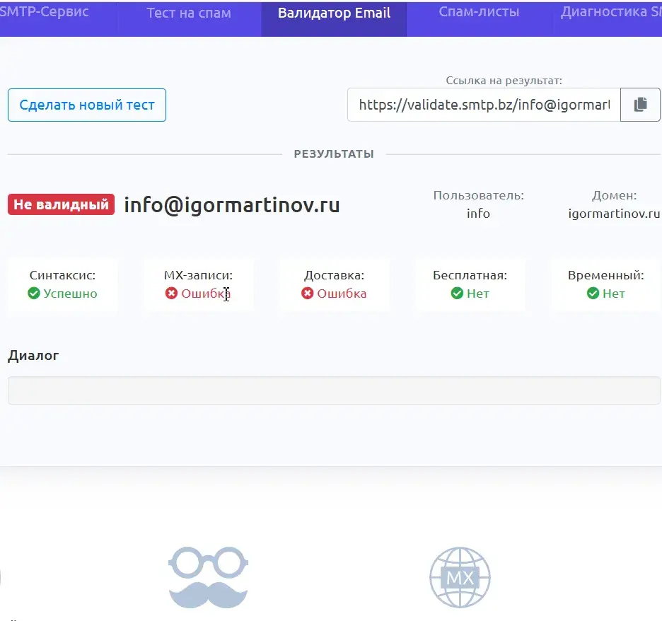662x621 pixels.
Task: Click the РЕЗУЛЬТАТЫ section heading
Action: [x=334, y=154]
